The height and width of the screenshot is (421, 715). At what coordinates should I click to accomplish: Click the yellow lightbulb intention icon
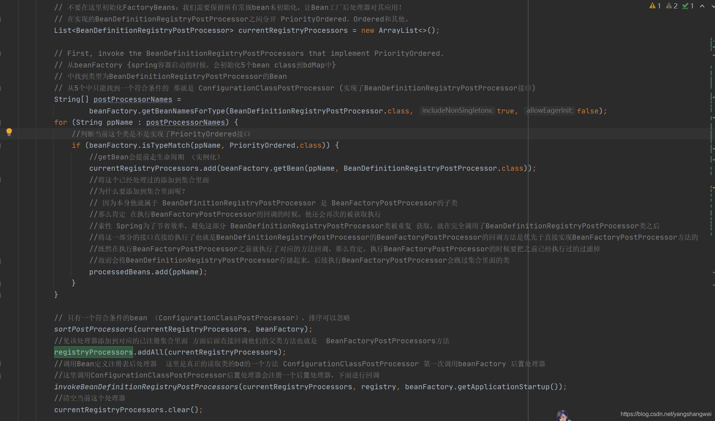(x=9, y=132)
